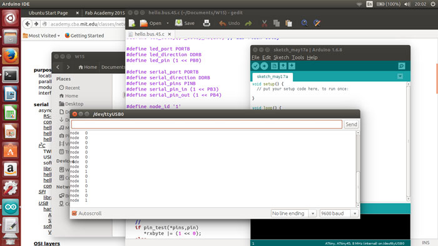Click the Verify checkmark icon in Arduino
Viewport: 438px width, 246px height.
pyautogui.click(x=255, y=66)
